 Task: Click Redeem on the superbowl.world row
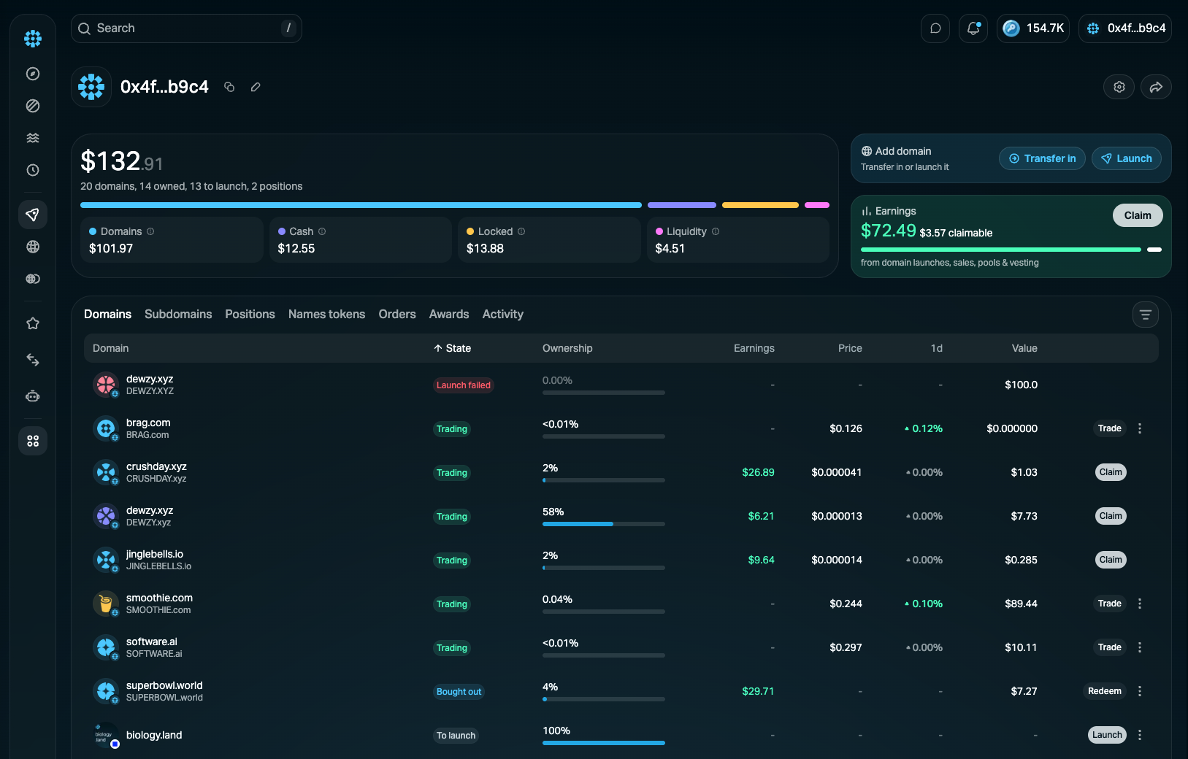click(x=1105, y=691)
